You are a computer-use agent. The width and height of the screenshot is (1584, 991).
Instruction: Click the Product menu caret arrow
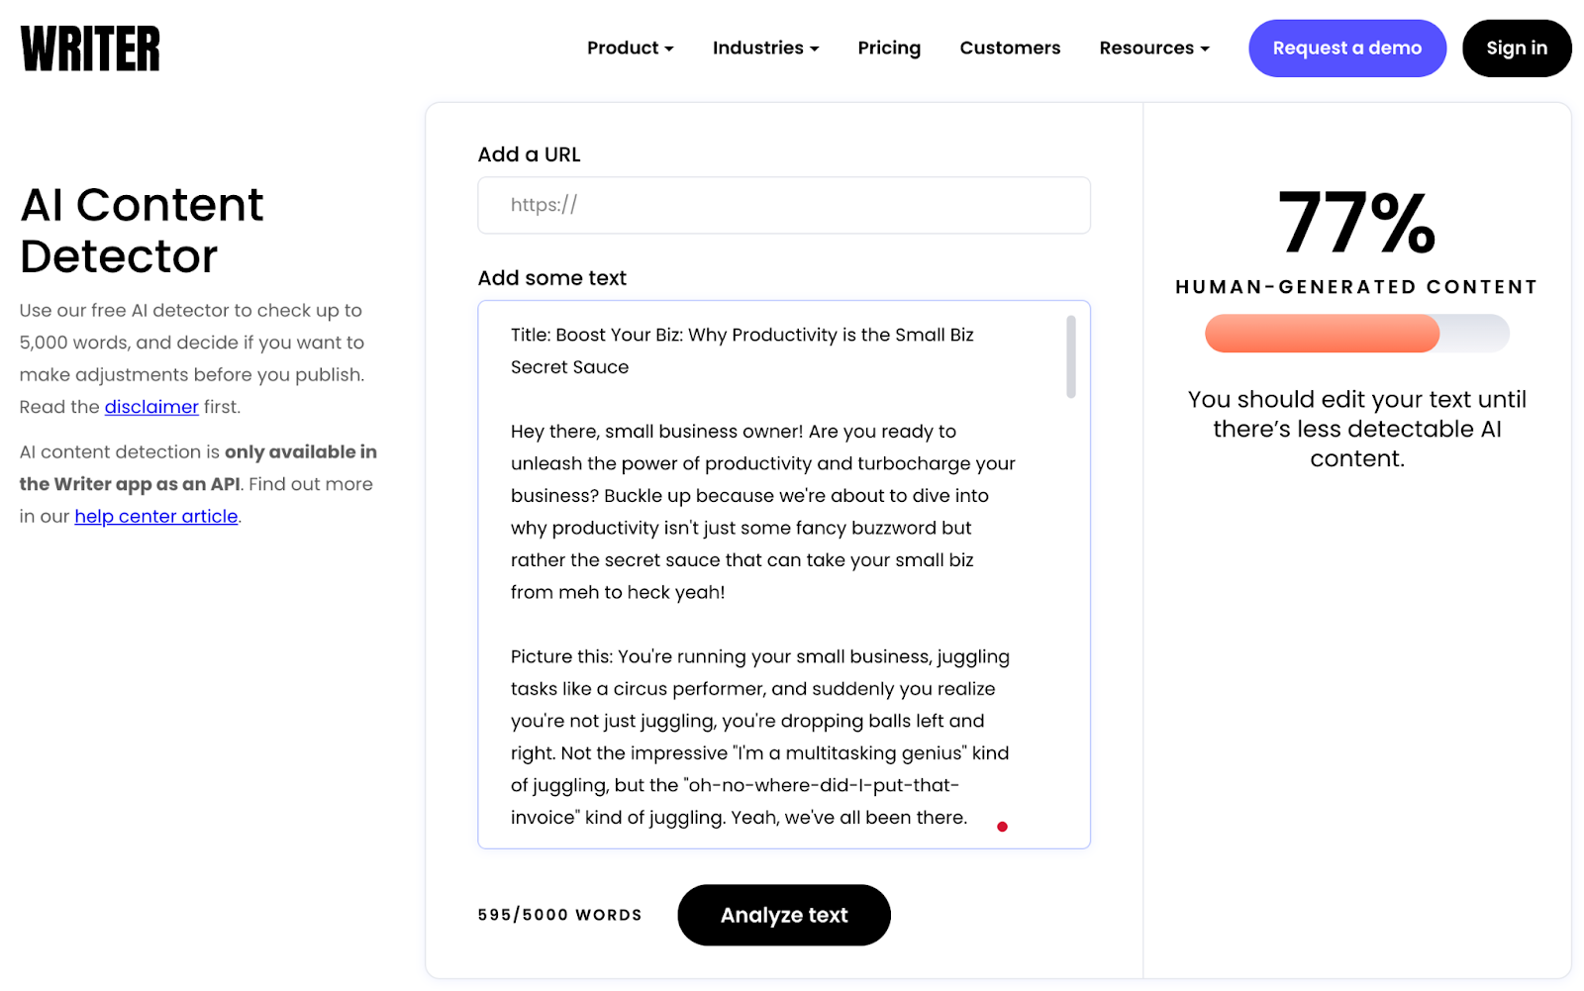[669, 49]
